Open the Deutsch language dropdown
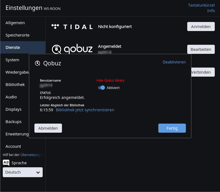 pos(23,172)
